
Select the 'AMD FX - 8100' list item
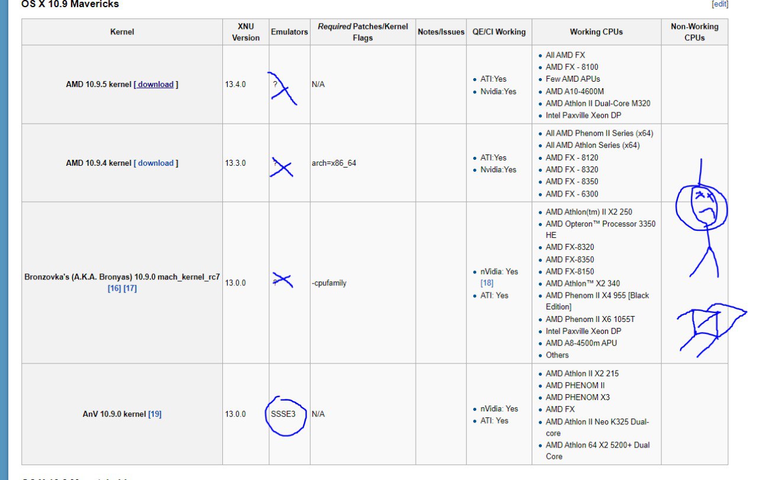coord(572,67)
